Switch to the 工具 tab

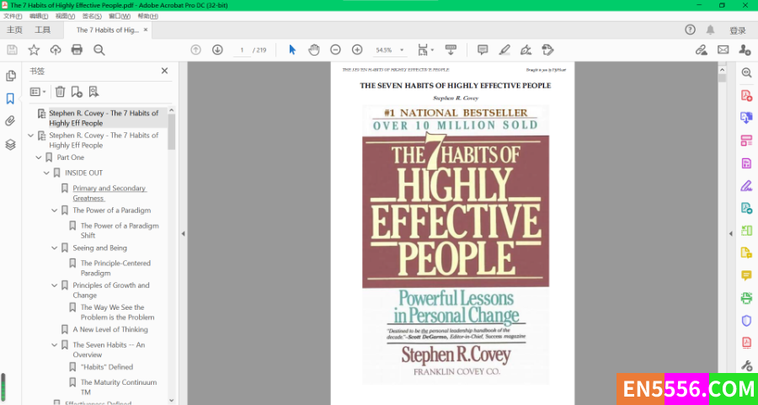[x=43, y=30]
